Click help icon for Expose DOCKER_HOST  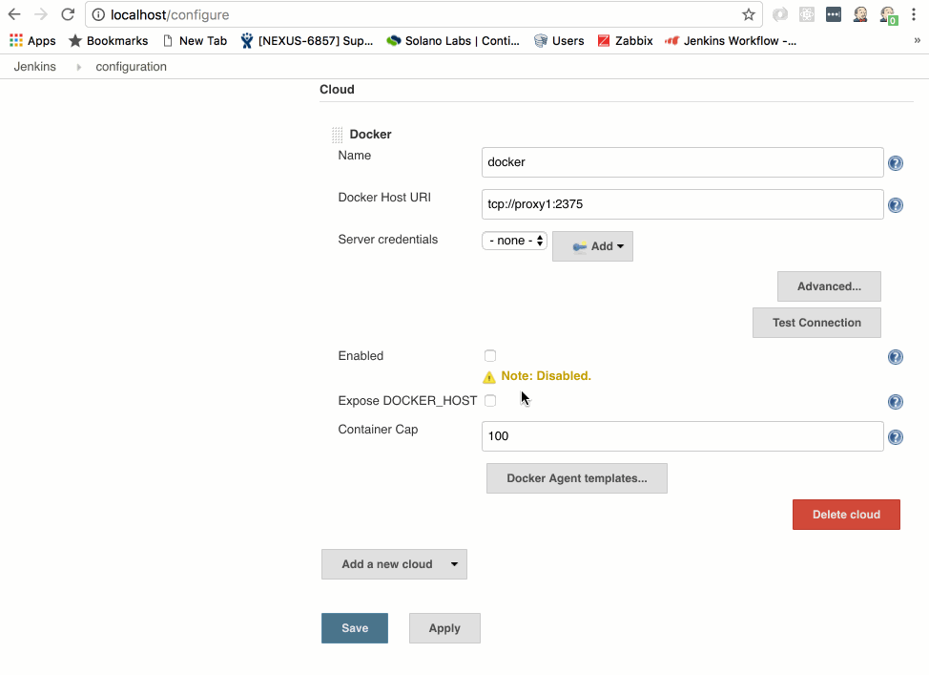[x=896, y=402]
